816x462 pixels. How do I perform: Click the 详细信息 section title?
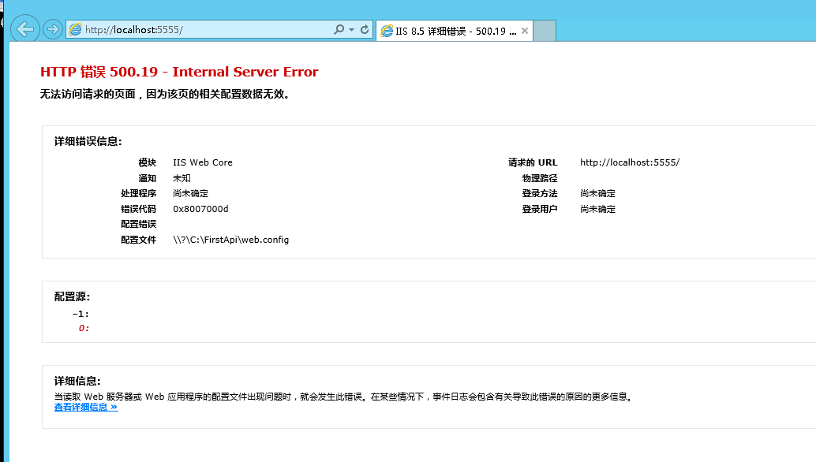(77, 381)
